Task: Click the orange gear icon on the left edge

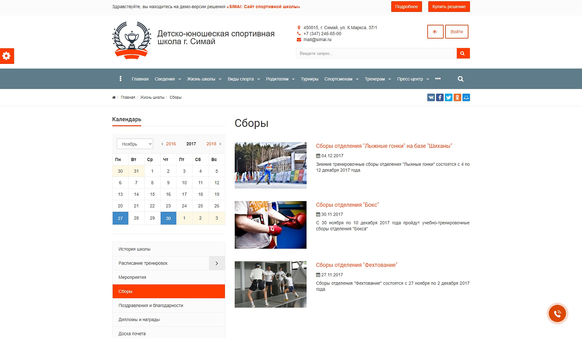Action: point(7,56)
